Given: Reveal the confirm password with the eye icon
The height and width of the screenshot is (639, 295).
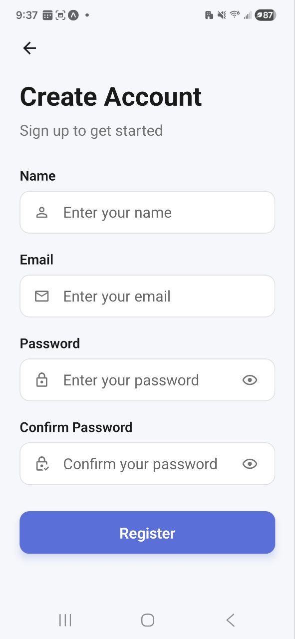Looking at the screenshot, I should click(x=250, y=464).
